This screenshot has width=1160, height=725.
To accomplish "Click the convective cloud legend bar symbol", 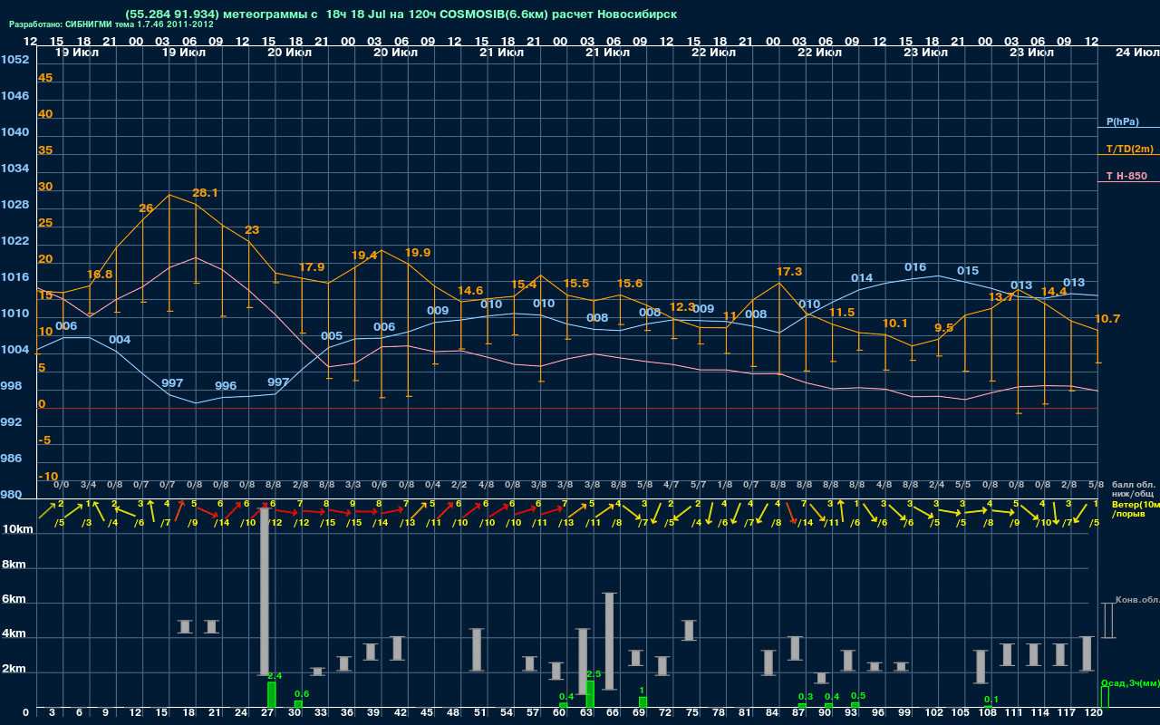I will 1107,620.
